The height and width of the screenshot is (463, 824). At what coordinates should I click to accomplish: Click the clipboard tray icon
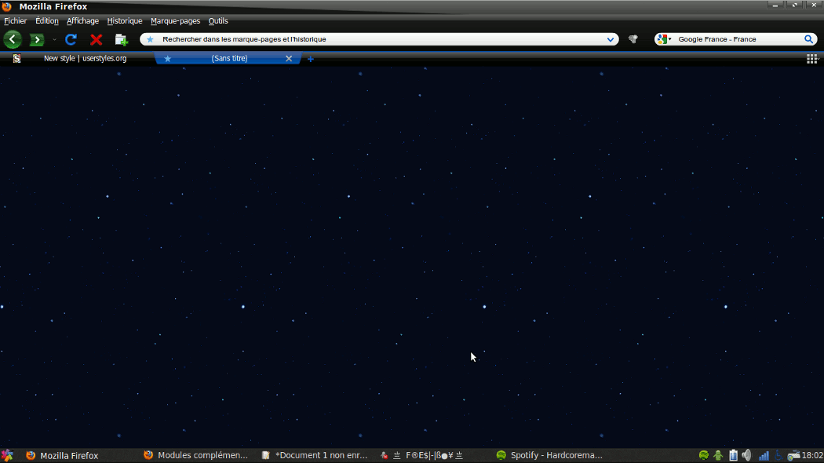coord(733,455)
